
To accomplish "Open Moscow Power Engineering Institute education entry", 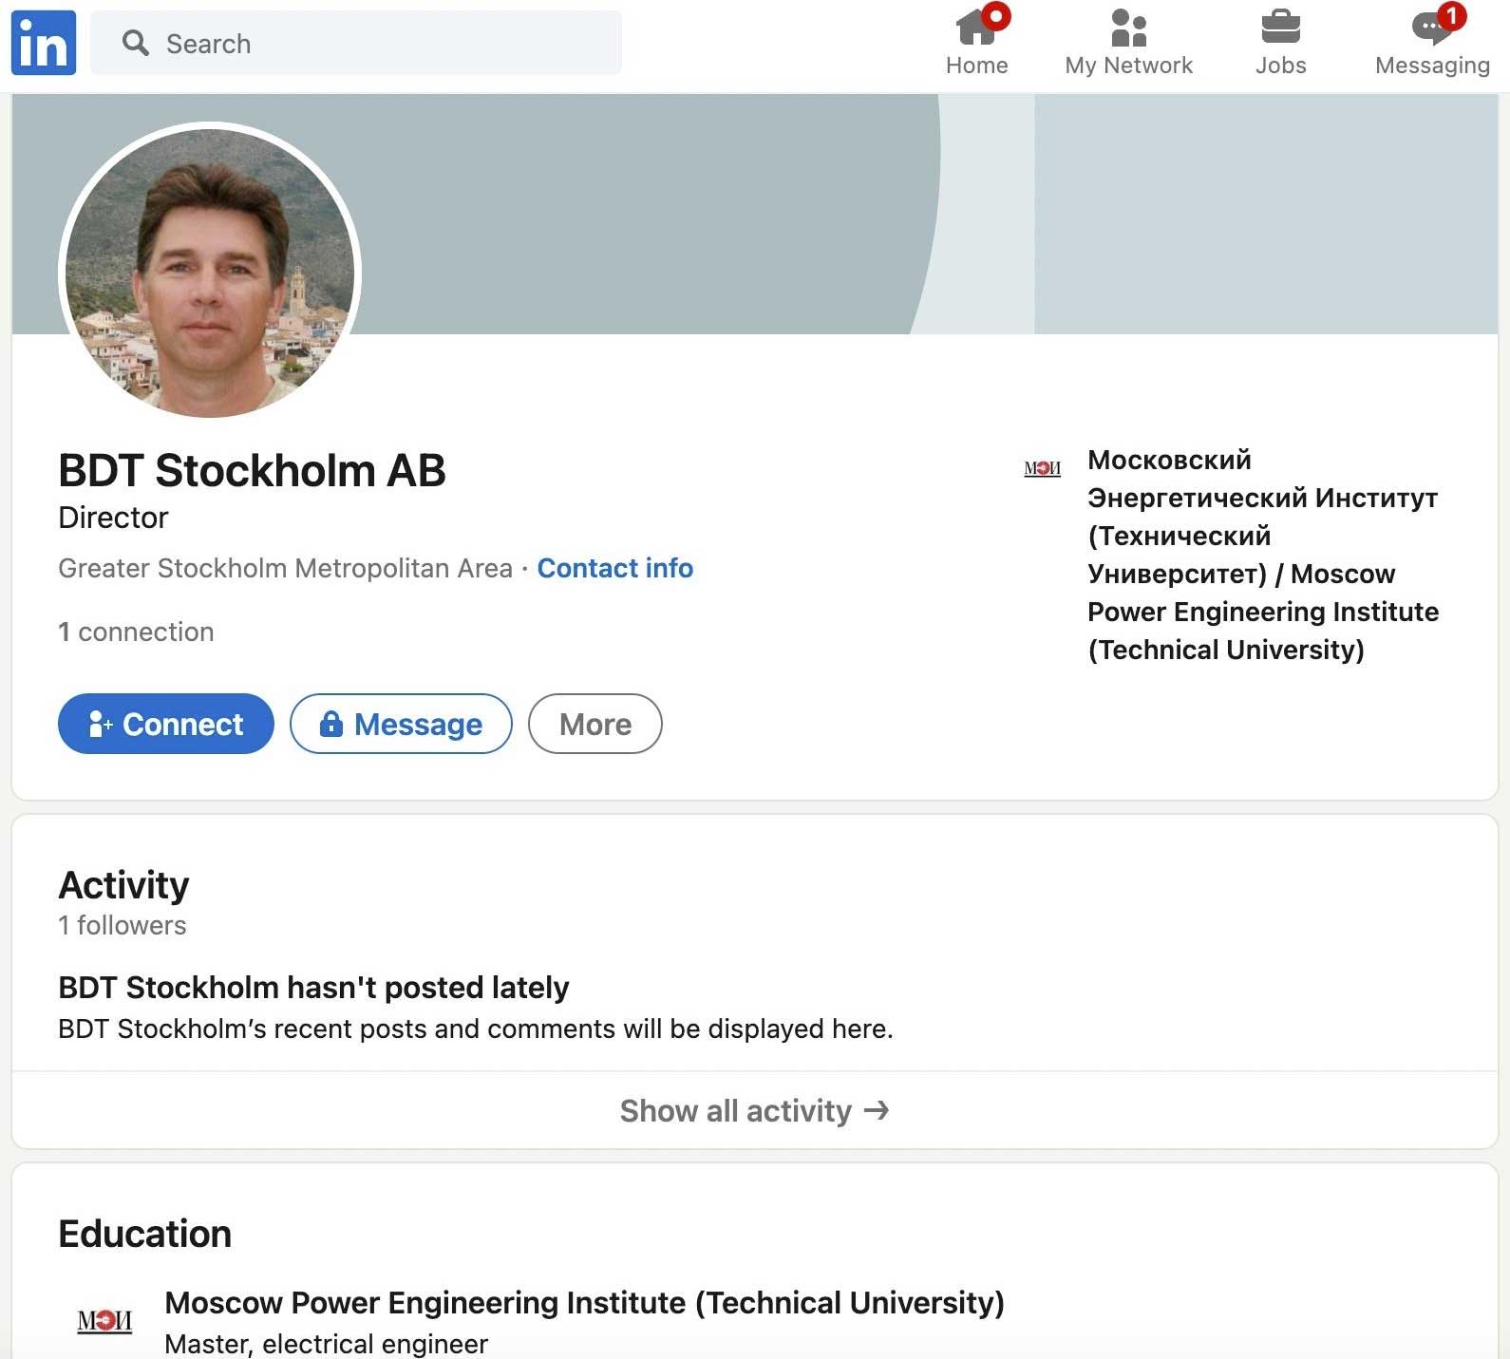I will coord(584,1302).
